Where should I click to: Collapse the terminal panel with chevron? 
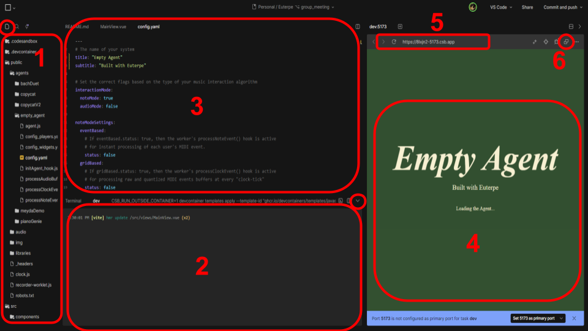[x=358, y=200]
